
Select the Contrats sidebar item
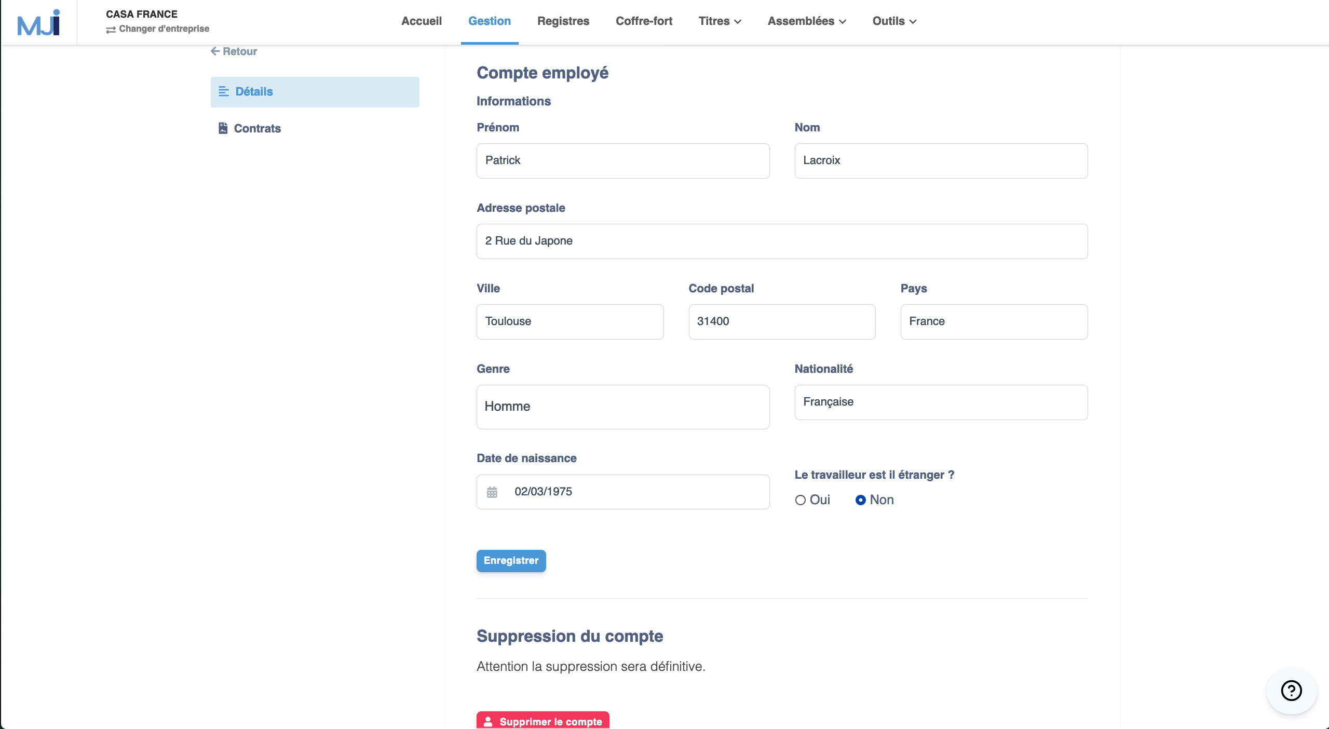coord(315,128)
